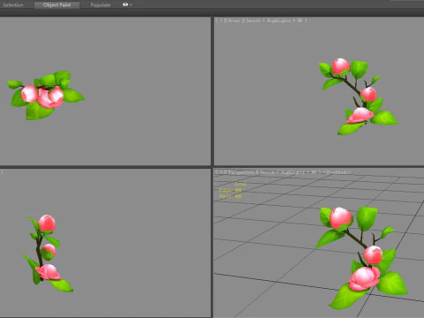Open the ribbon options dropdown arrow

coord(131,5)
